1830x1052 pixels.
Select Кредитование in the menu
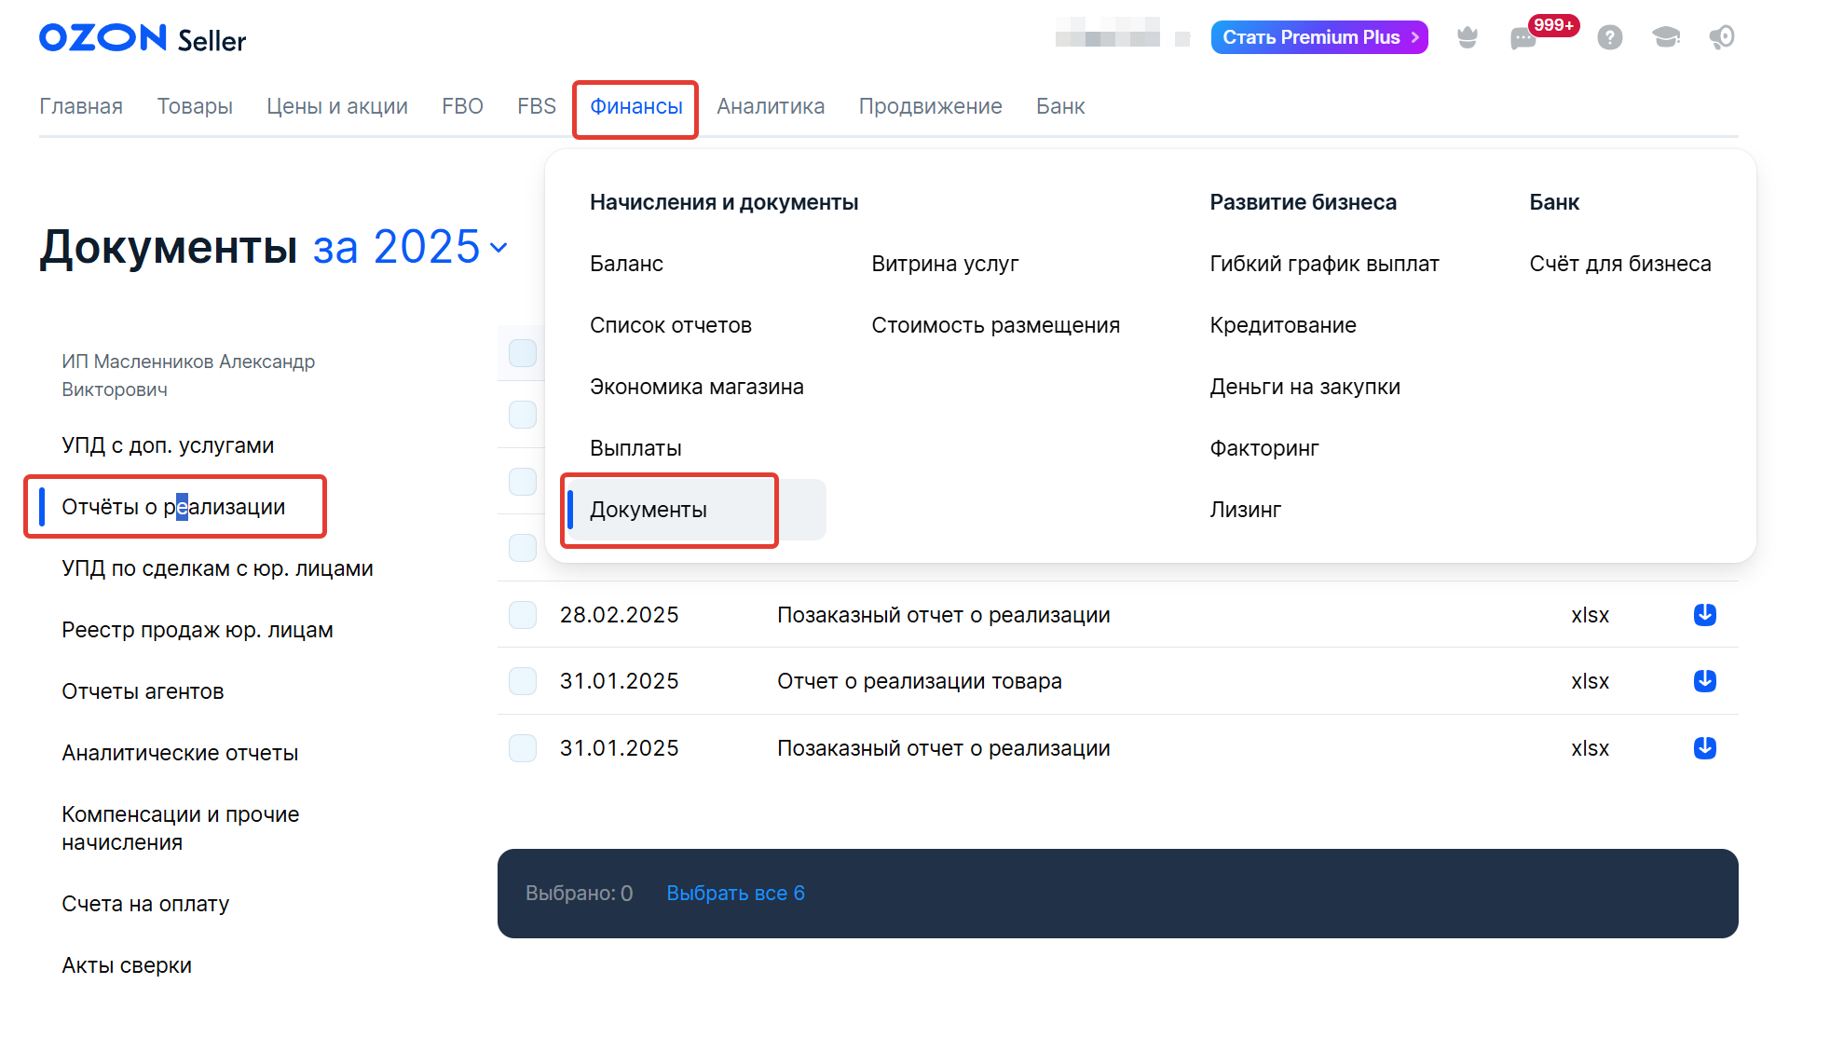[x=1283, y=325]
